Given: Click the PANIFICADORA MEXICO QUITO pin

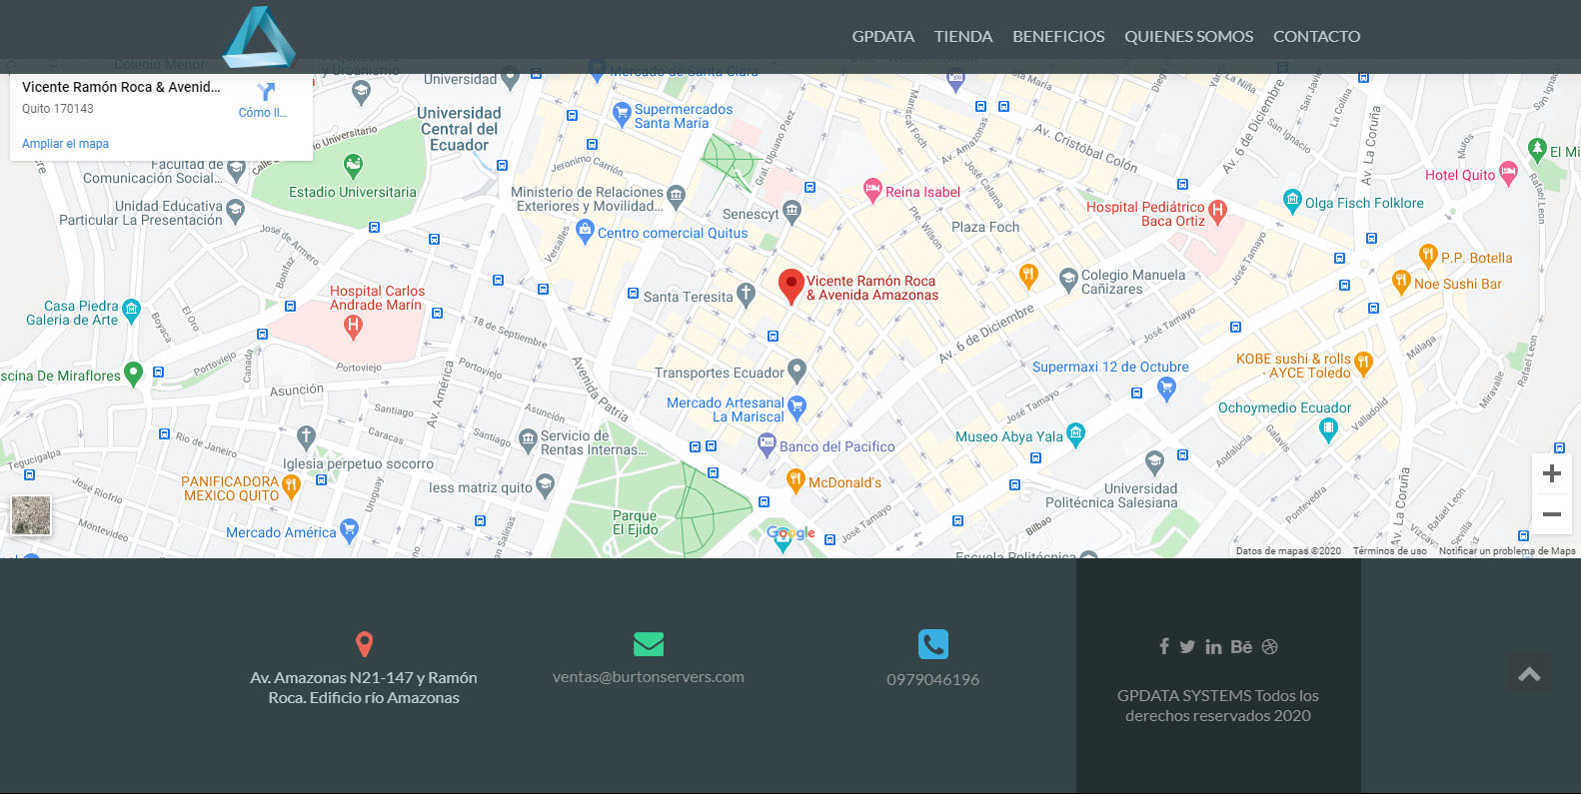Looking at the screenshot, I should pos(291,485).
